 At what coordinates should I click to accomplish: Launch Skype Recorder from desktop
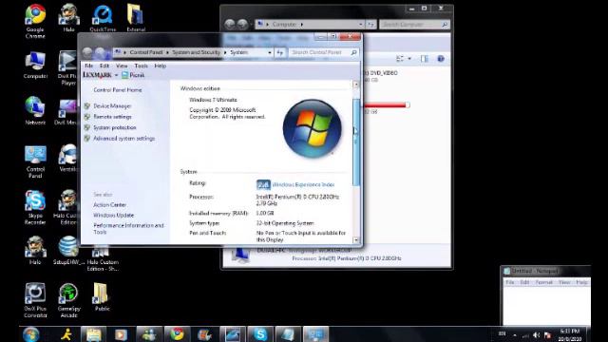pyautogui.click(x=35, y=208)
